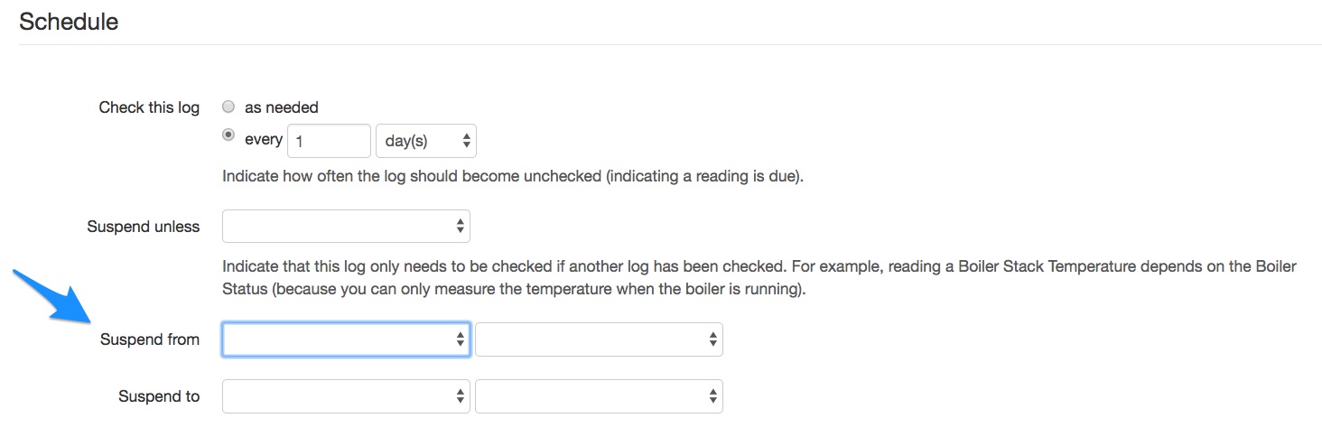Click the Schedule section heading
The image size is (1322, 437).
pyautogui.click(x=69, y=22)
